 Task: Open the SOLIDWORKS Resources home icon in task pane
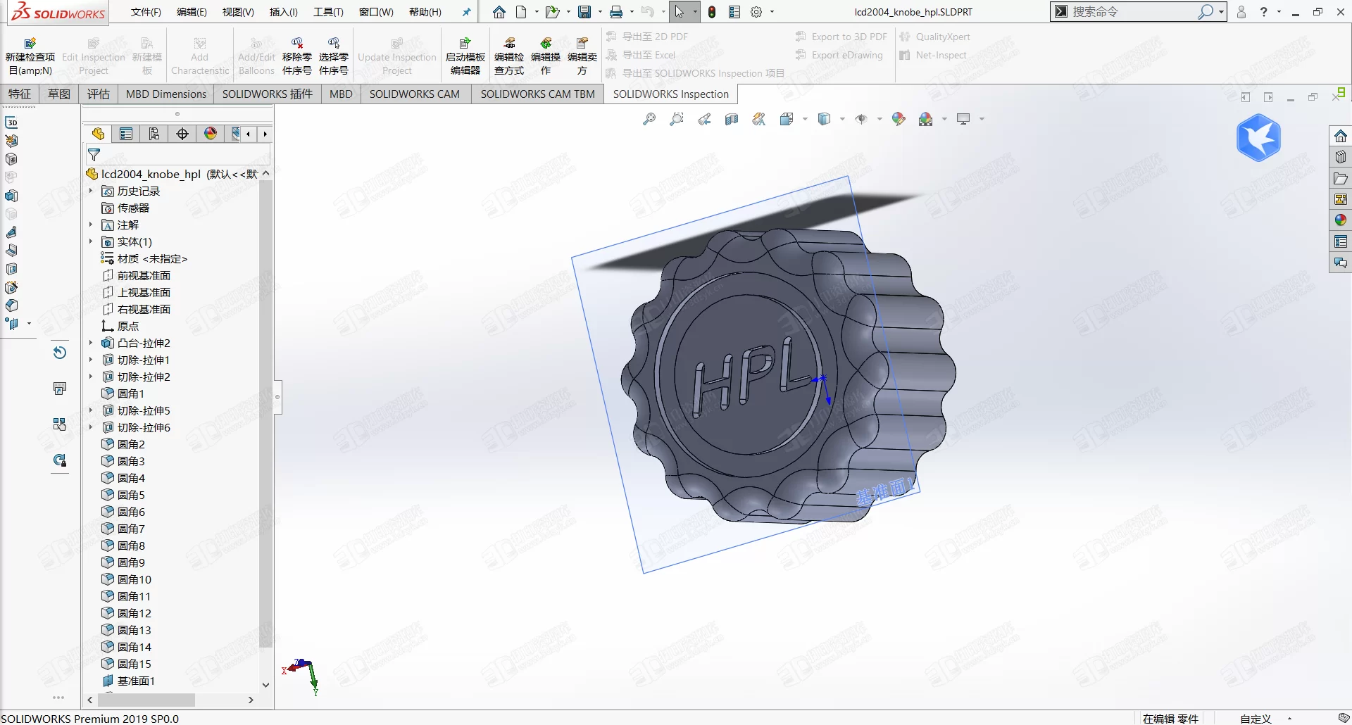coord(1341,136)
